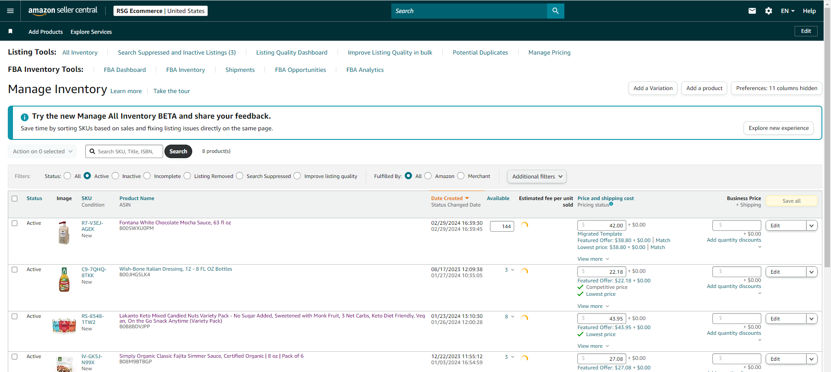Viewport: 831px width, 372px height.
Task: Click the Add a Variation button
Action: coord(653,88)
